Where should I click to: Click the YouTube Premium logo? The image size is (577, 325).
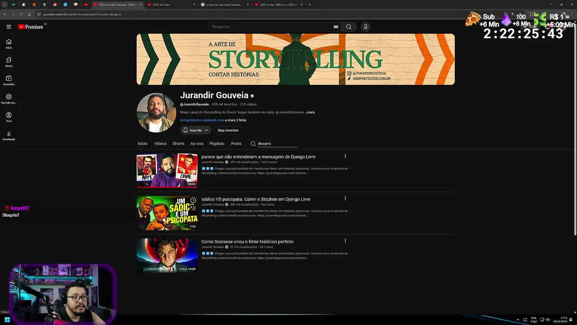[31, 27]
